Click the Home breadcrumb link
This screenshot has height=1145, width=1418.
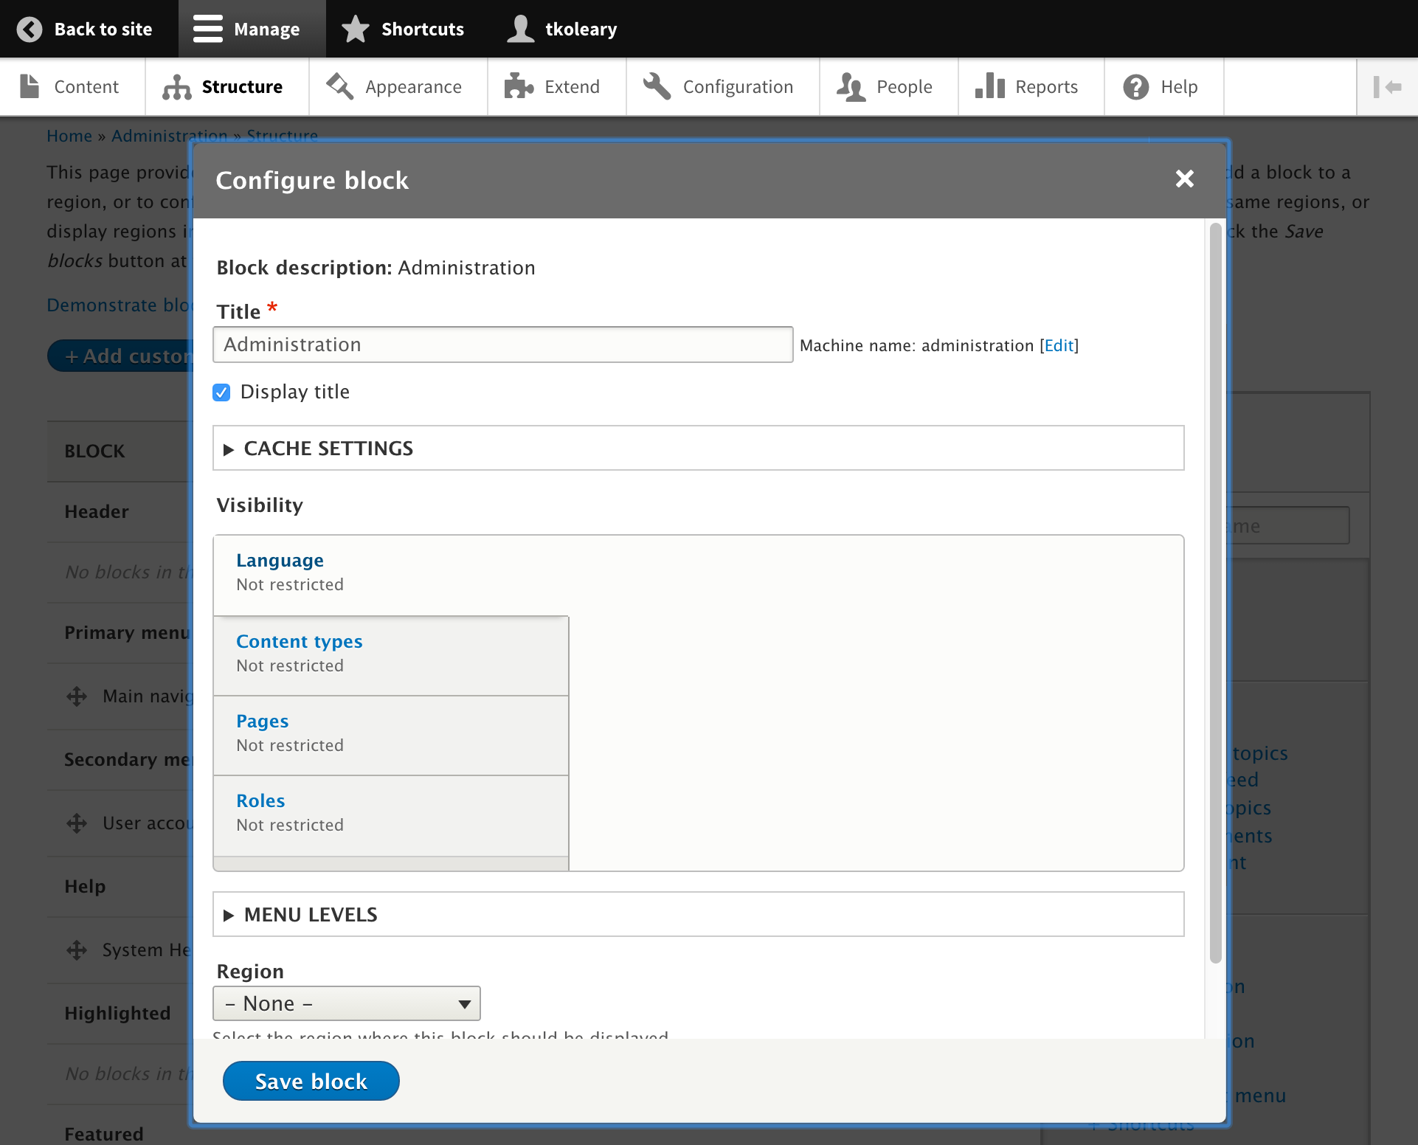click(69, 136)
